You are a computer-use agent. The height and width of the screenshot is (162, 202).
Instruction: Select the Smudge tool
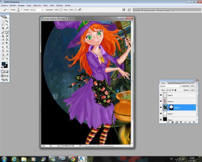click(3, 43)
